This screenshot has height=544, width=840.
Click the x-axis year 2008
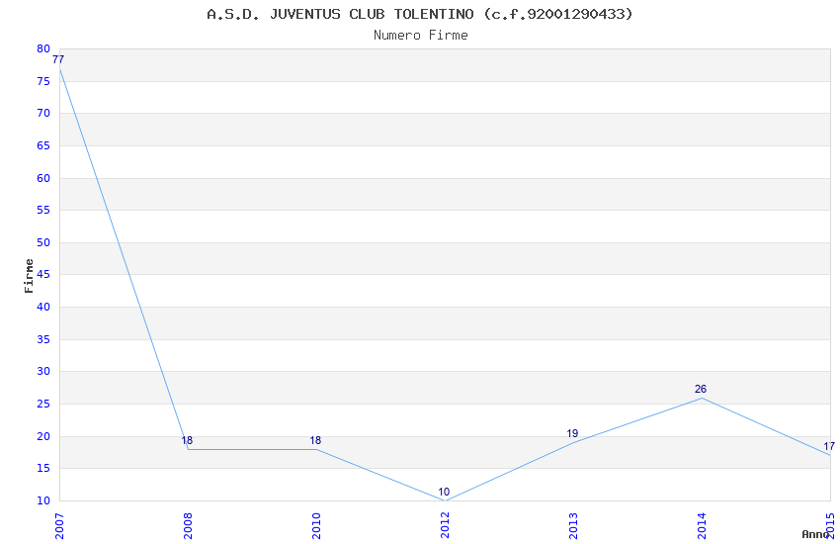pos(188,526)
